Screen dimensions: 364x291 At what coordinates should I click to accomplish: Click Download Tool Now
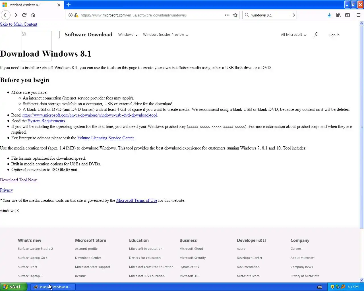[18, 180]
